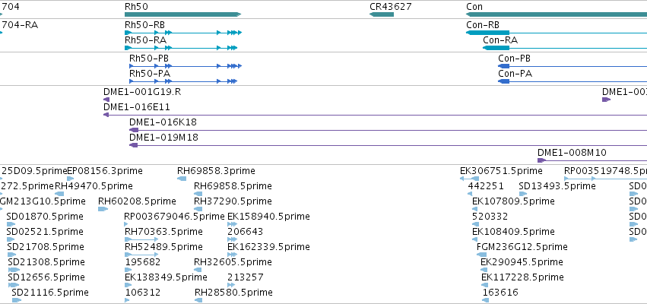
Task: Select the FGM236G12.5prime EST label
Action: point(522,247)
